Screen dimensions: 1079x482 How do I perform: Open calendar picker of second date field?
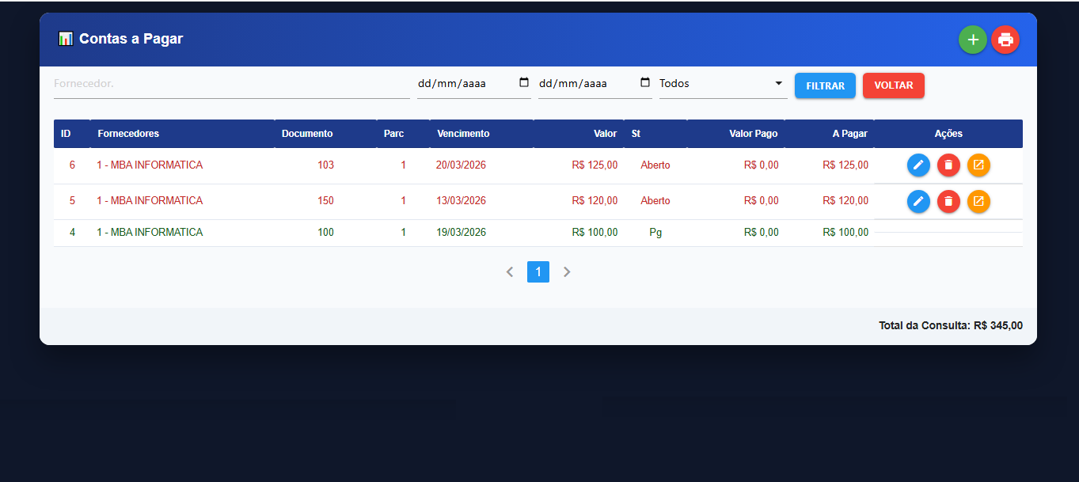[644, 83]
